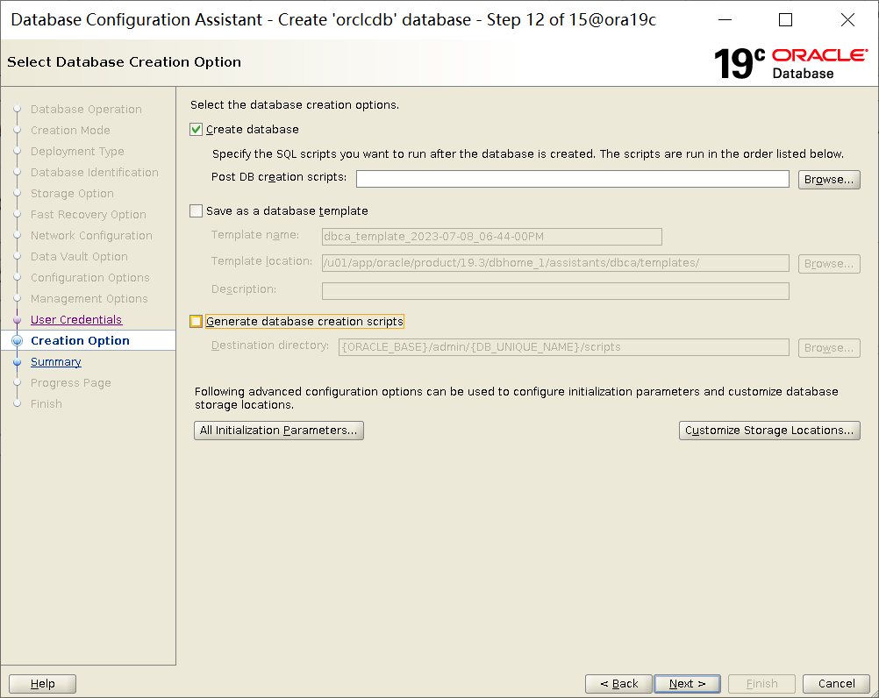Click Browse for post DB creation scripts

point(828,179)
